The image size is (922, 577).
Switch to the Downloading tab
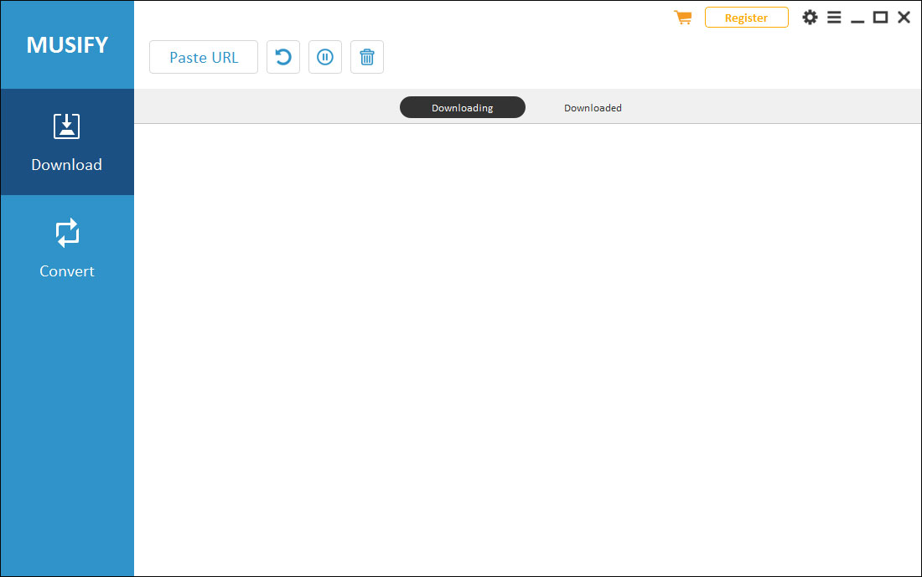click(x=462, y=107)
